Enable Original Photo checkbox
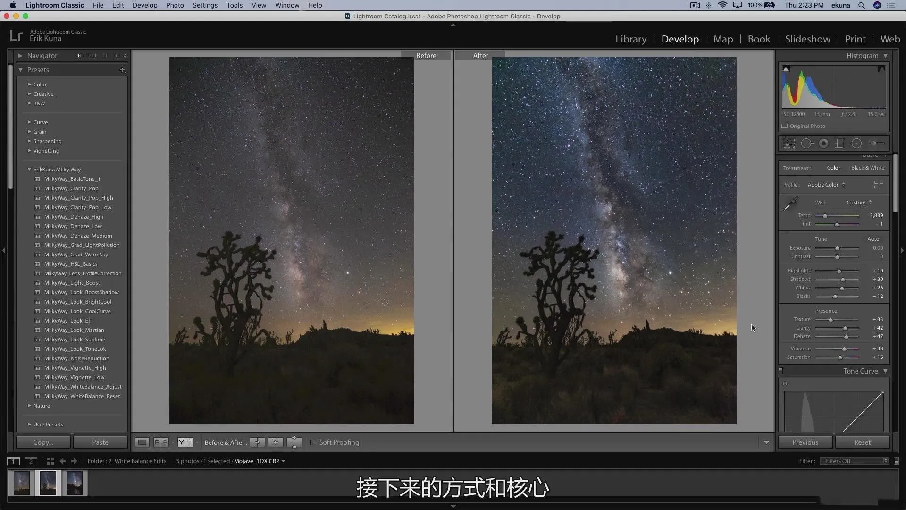This screenshot has height=510, width=906. pos(785,126)
